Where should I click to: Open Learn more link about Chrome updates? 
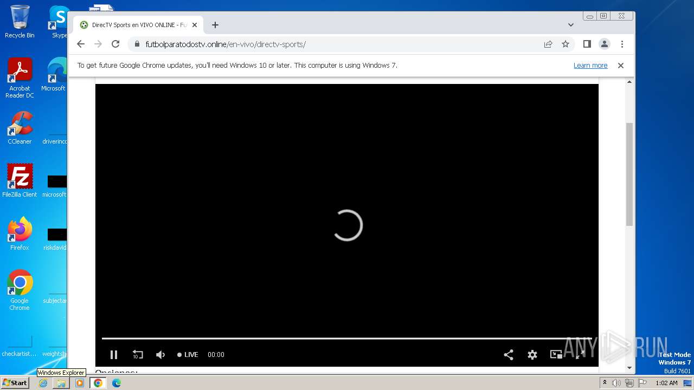point(590,66)
